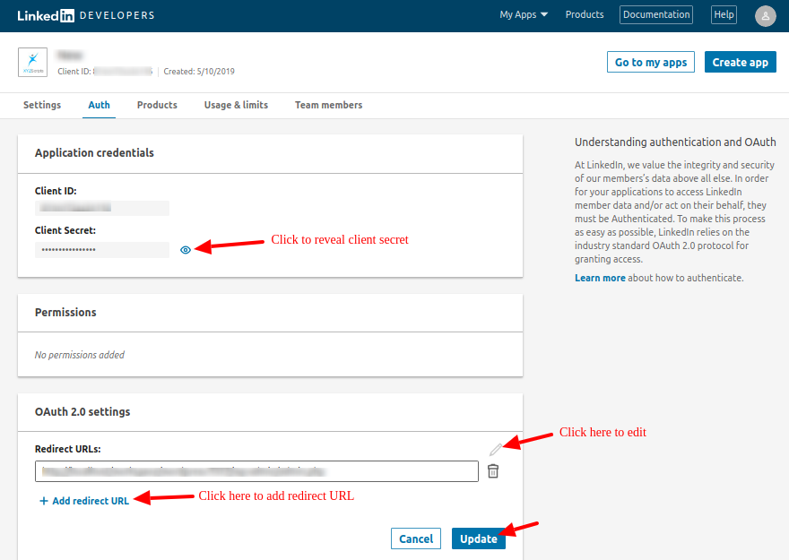
Task: Switch to the Settings tab
Action: tap(42, 105)
